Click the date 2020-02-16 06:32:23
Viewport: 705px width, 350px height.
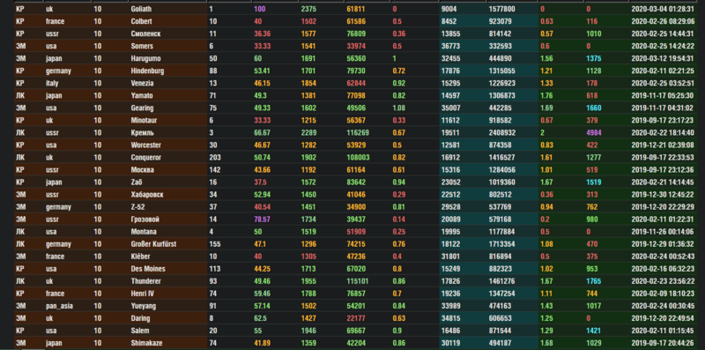coord(663,269)
